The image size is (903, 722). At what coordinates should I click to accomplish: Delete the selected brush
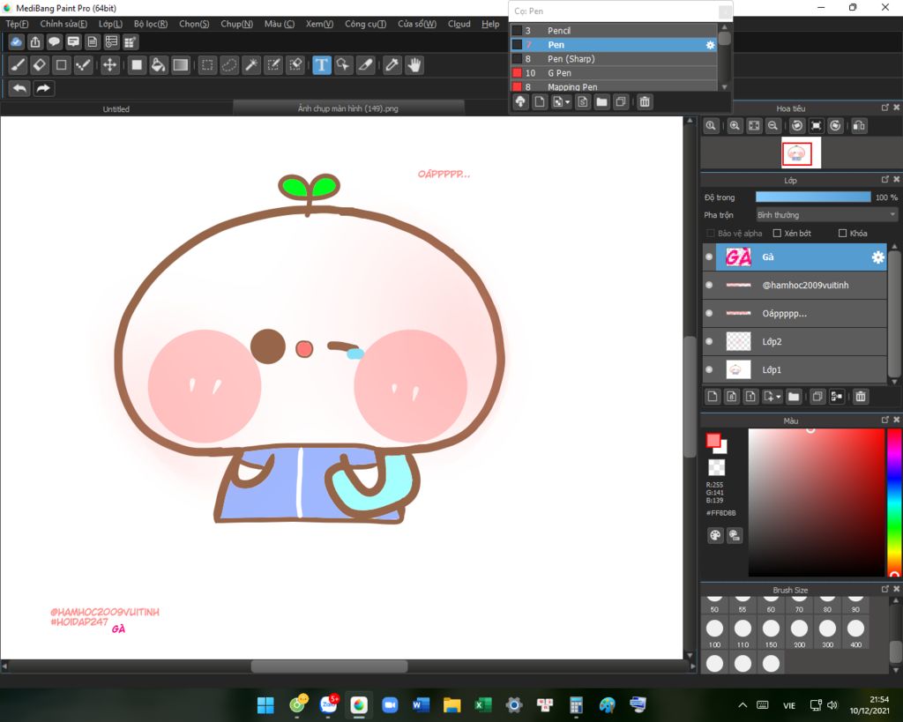645,102
